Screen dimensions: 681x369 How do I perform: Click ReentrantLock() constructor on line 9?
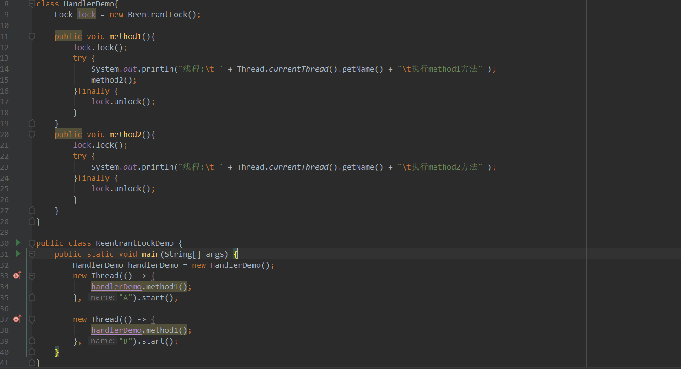162,14
